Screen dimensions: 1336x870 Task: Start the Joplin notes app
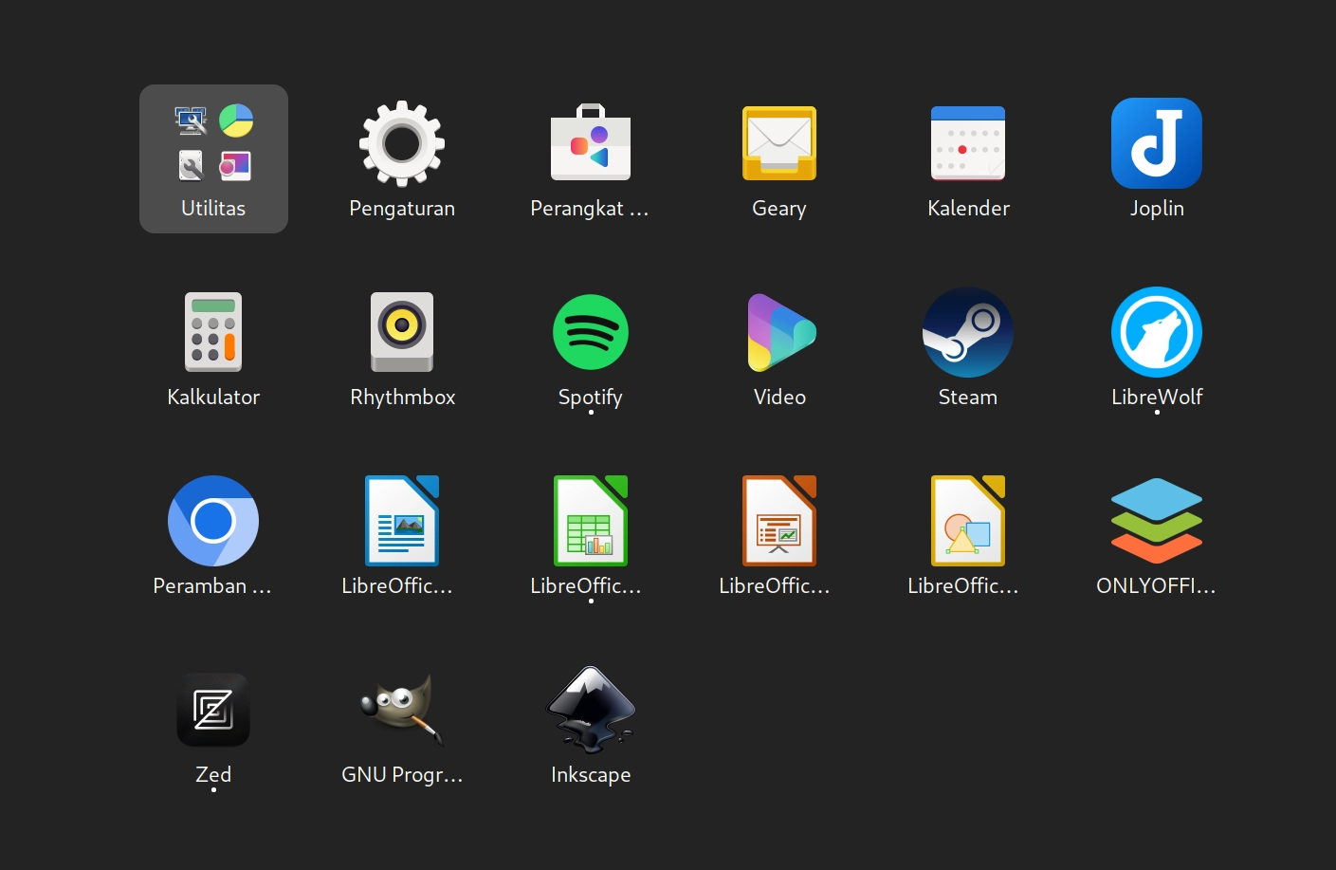click(1157, 143)
